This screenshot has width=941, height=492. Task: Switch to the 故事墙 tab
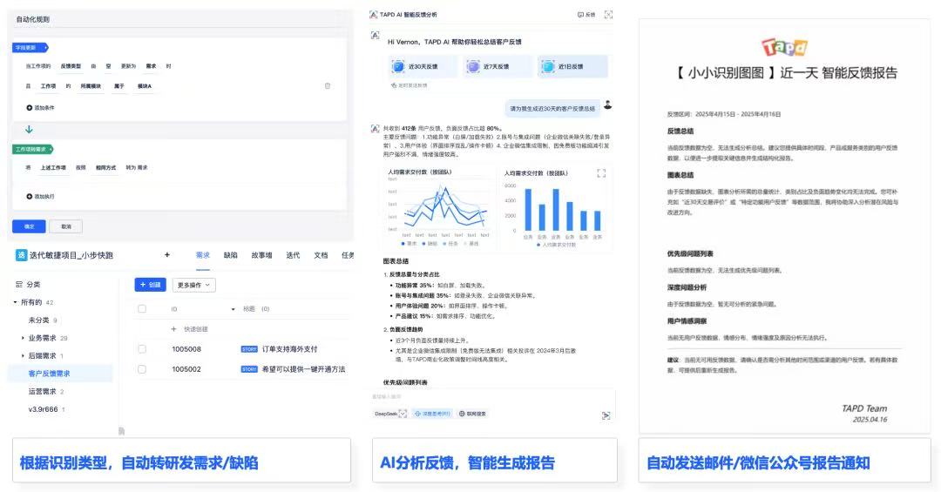click(261, 256)
